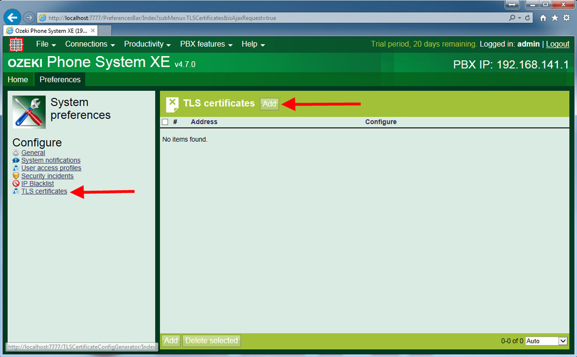Screen dimensions: 577x357
Task: Click the PBX IP: 192.168.141.1 text
Action: click(511, 65)
